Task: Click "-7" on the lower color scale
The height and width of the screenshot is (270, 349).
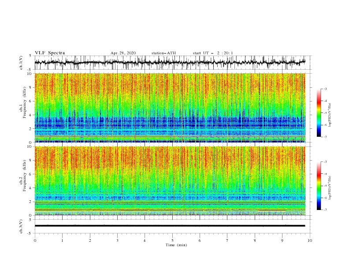Action: point(325,210)
